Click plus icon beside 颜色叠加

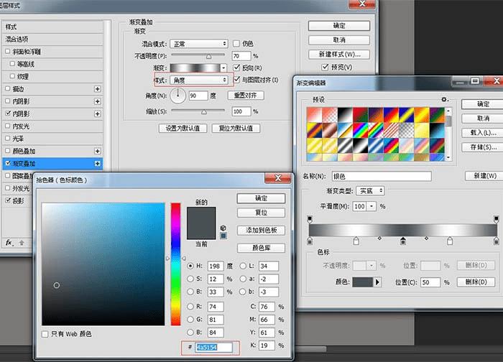[98, 151]
